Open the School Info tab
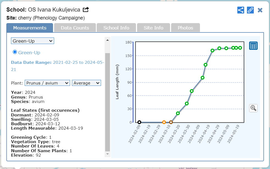The image size is (270, 169). tap(116, 28)
